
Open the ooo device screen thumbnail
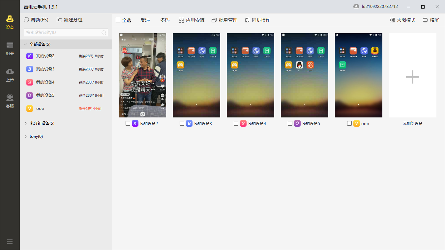pos(359,75)
